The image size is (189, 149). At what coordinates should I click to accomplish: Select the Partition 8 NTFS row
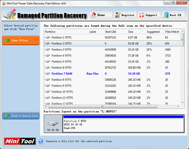[x=112, y=80]
